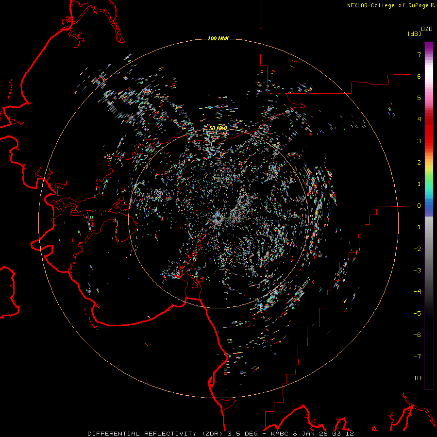Click the 1 value on color scale

419,184
